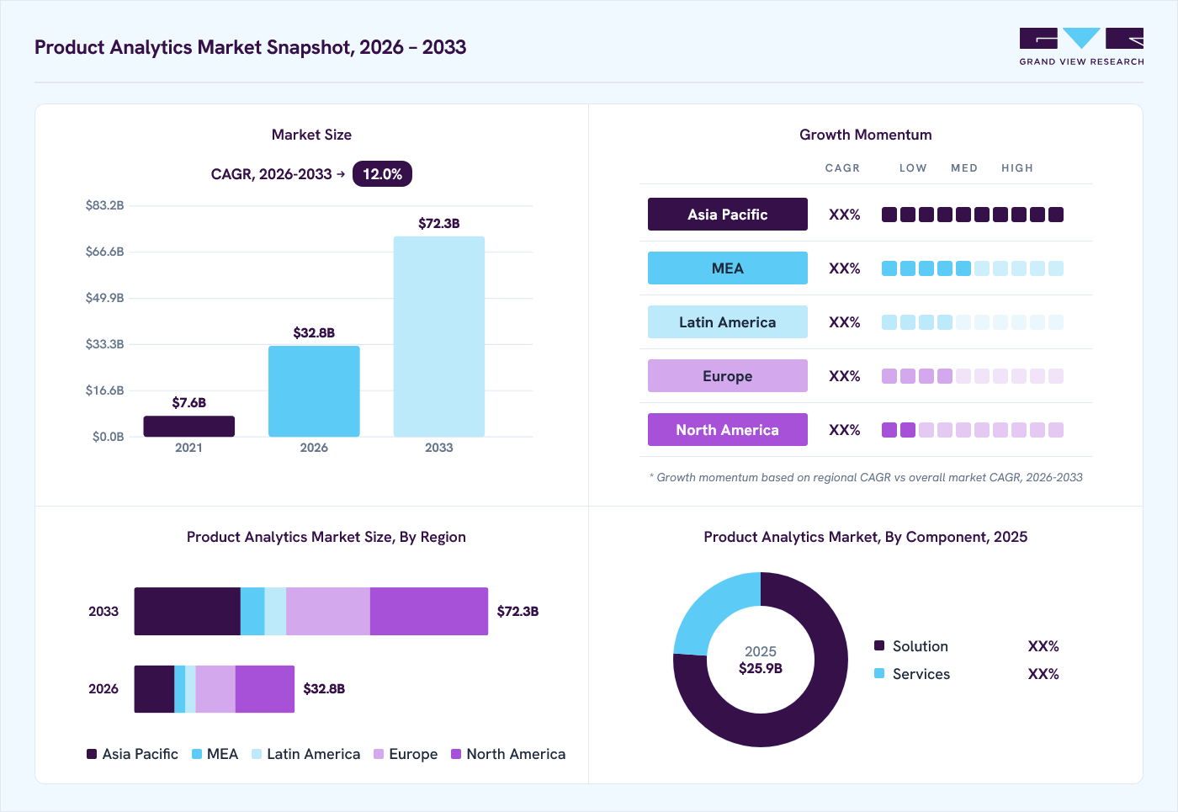The width and height of the screenshot is (1178, 812).
Task: Click the XX% value next to Solution
Action: [x=1043, y=646]
